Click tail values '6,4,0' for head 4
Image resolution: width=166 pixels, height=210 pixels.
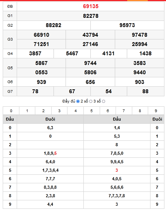[50, 162]
